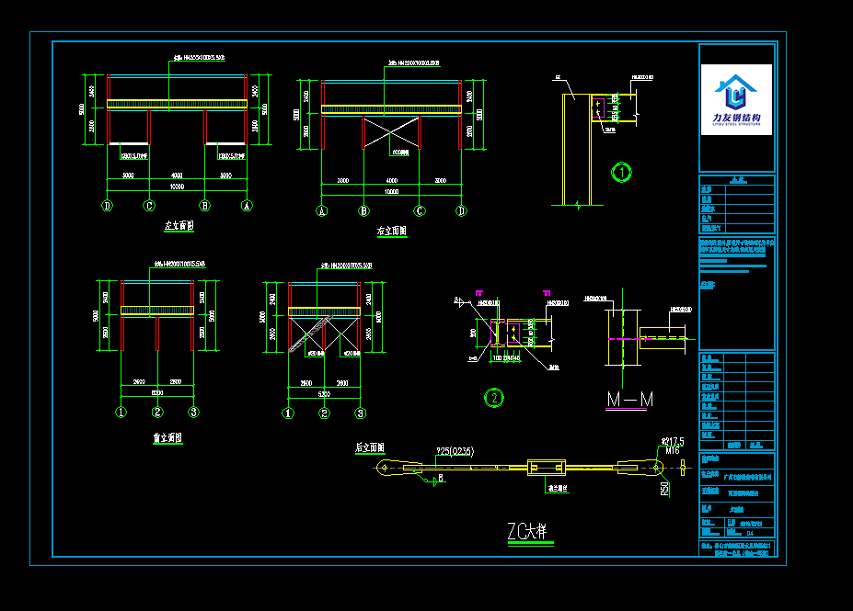Select the 前立面图 view title
Screen dimensions: 853x611
click(167, 439)
